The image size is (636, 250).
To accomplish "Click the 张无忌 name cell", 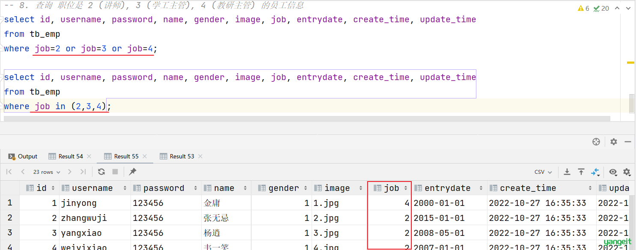I will pos(226,218).
